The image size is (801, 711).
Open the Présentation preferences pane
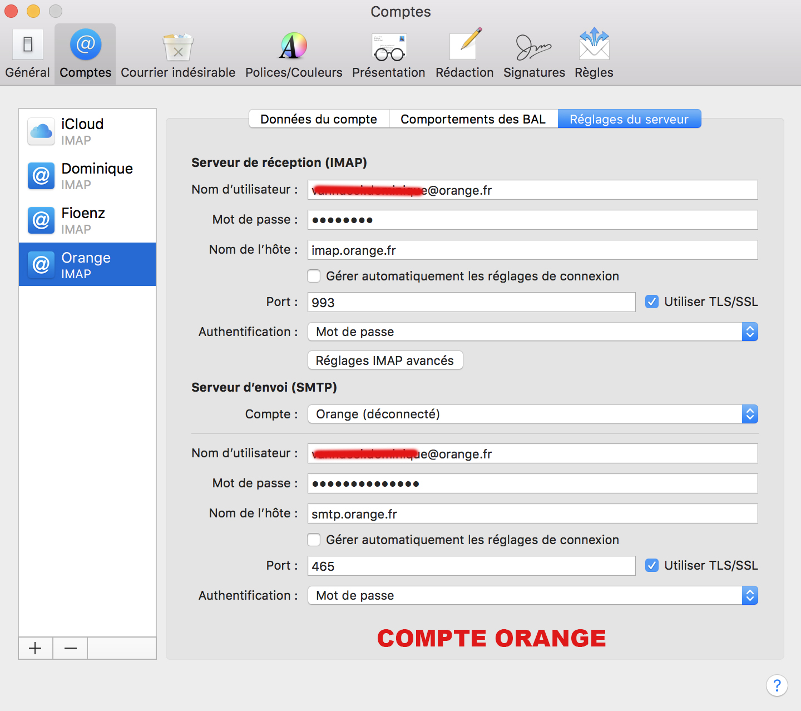pos(388,55)
